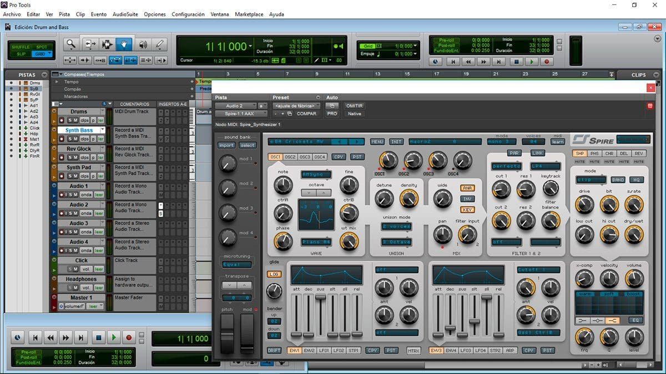666x374 pixels.
Task: Click the COMPAR. compare button
Action: [x=307, y=114]
